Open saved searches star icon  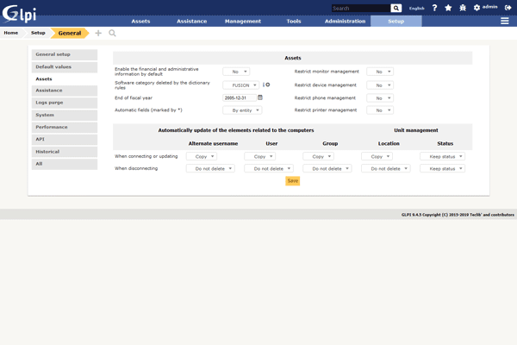pyautogui.click(x=448, y=8)
